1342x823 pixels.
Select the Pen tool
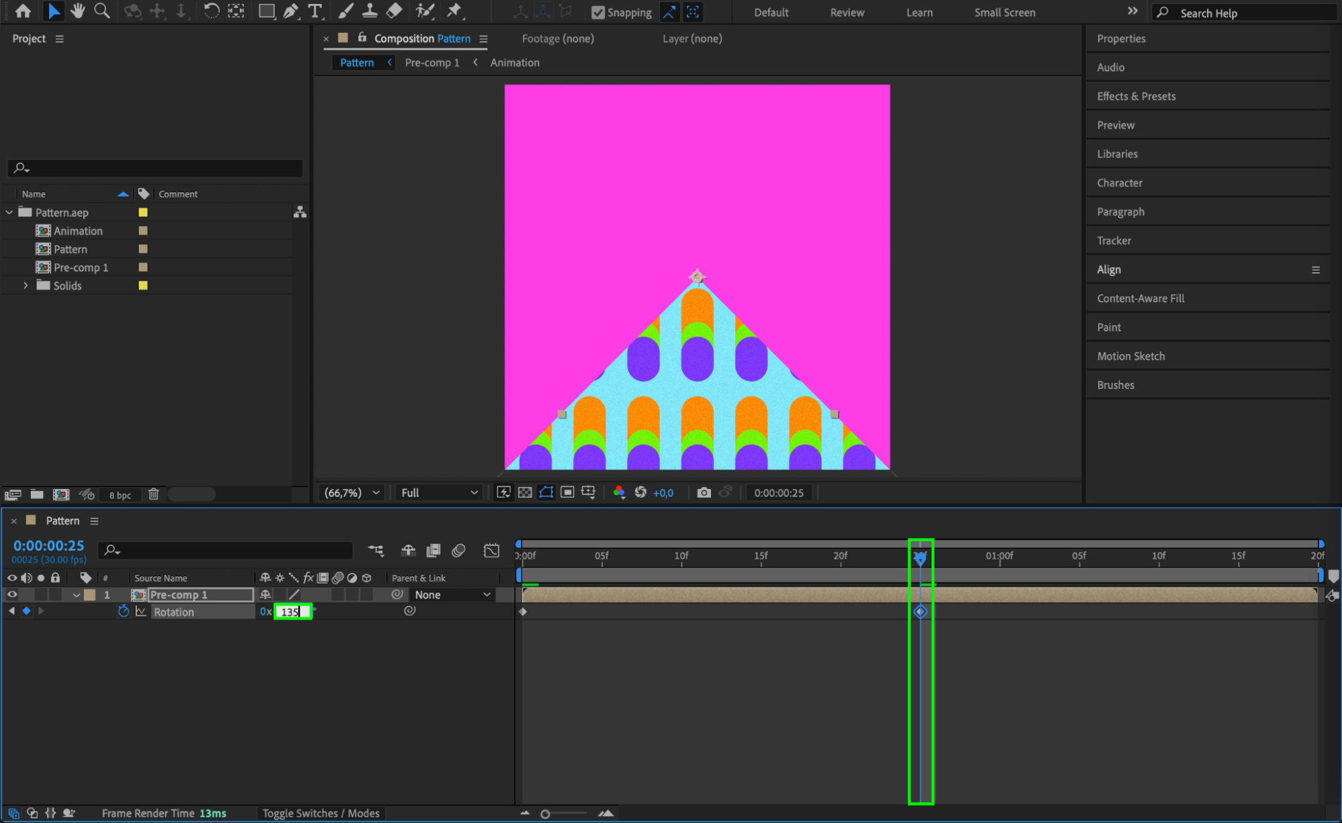(291, 11)
